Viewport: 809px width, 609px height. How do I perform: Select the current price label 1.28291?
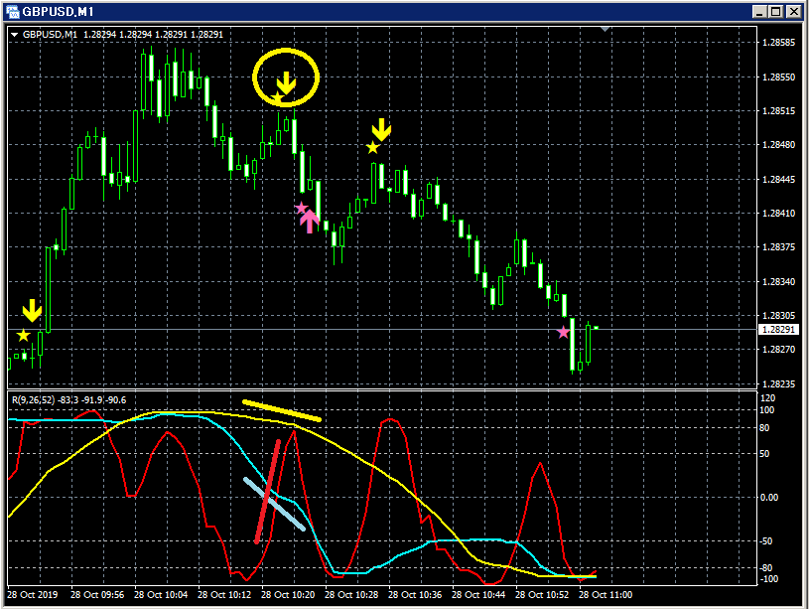coord(778,330)
